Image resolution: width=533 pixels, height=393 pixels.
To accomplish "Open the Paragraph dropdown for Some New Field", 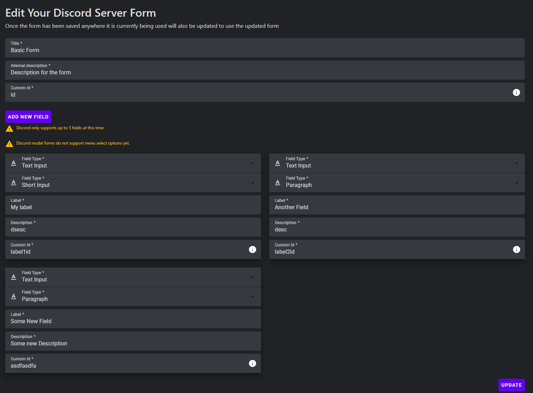I will [133, 297].
